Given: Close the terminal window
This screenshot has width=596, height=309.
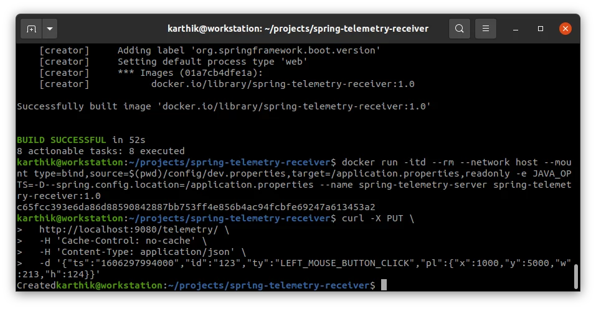Looking at the screenshot, I should click(x=565, y=29).
